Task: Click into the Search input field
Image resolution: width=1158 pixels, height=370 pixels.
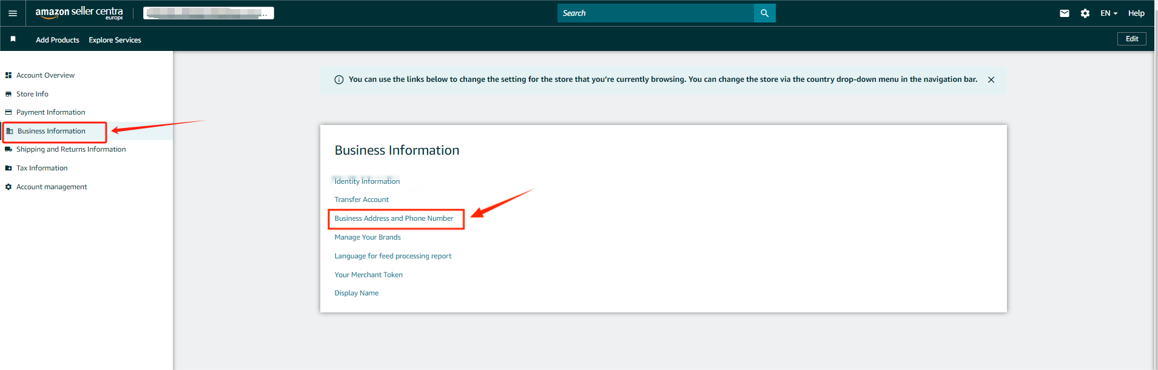Action: 655,13
